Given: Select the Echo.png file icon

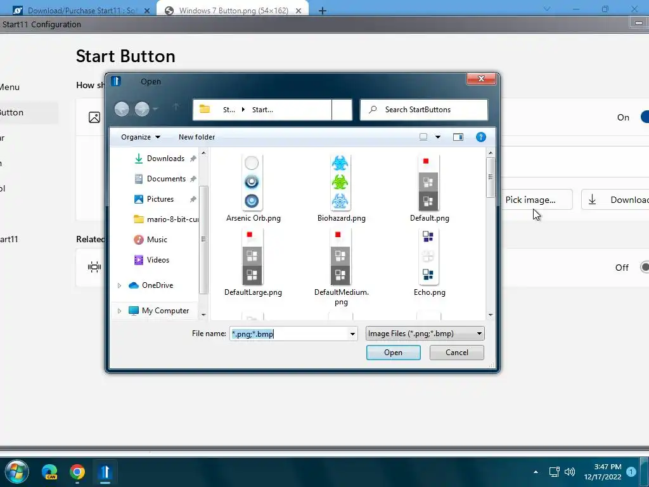Looking at the screenshot, I should [x=428, y=257].
